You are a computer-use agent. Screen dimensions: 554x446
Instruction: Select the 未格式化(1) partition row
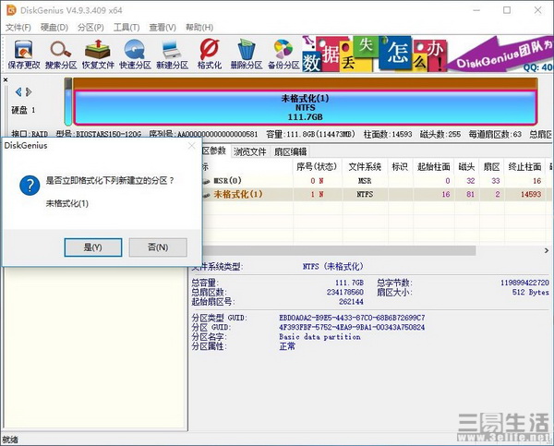[376, 194]
